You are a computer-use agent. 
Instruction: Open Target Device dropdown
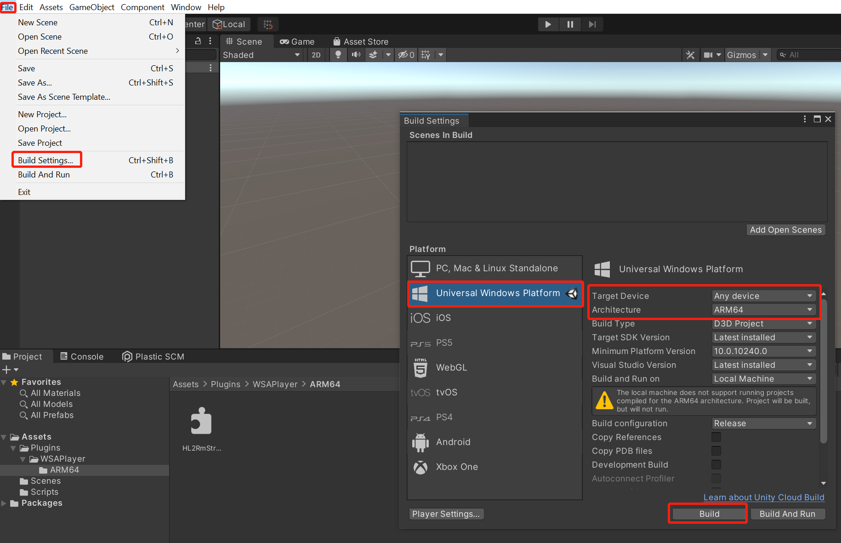tap(764, 296)
